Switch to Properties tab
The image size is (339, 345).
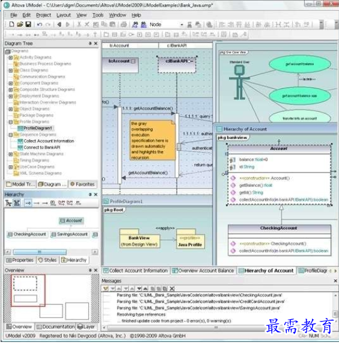20,260
